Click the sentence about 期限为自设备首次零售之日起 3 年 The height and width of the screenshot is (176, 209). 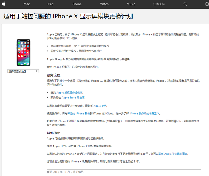tap(93, 162)
